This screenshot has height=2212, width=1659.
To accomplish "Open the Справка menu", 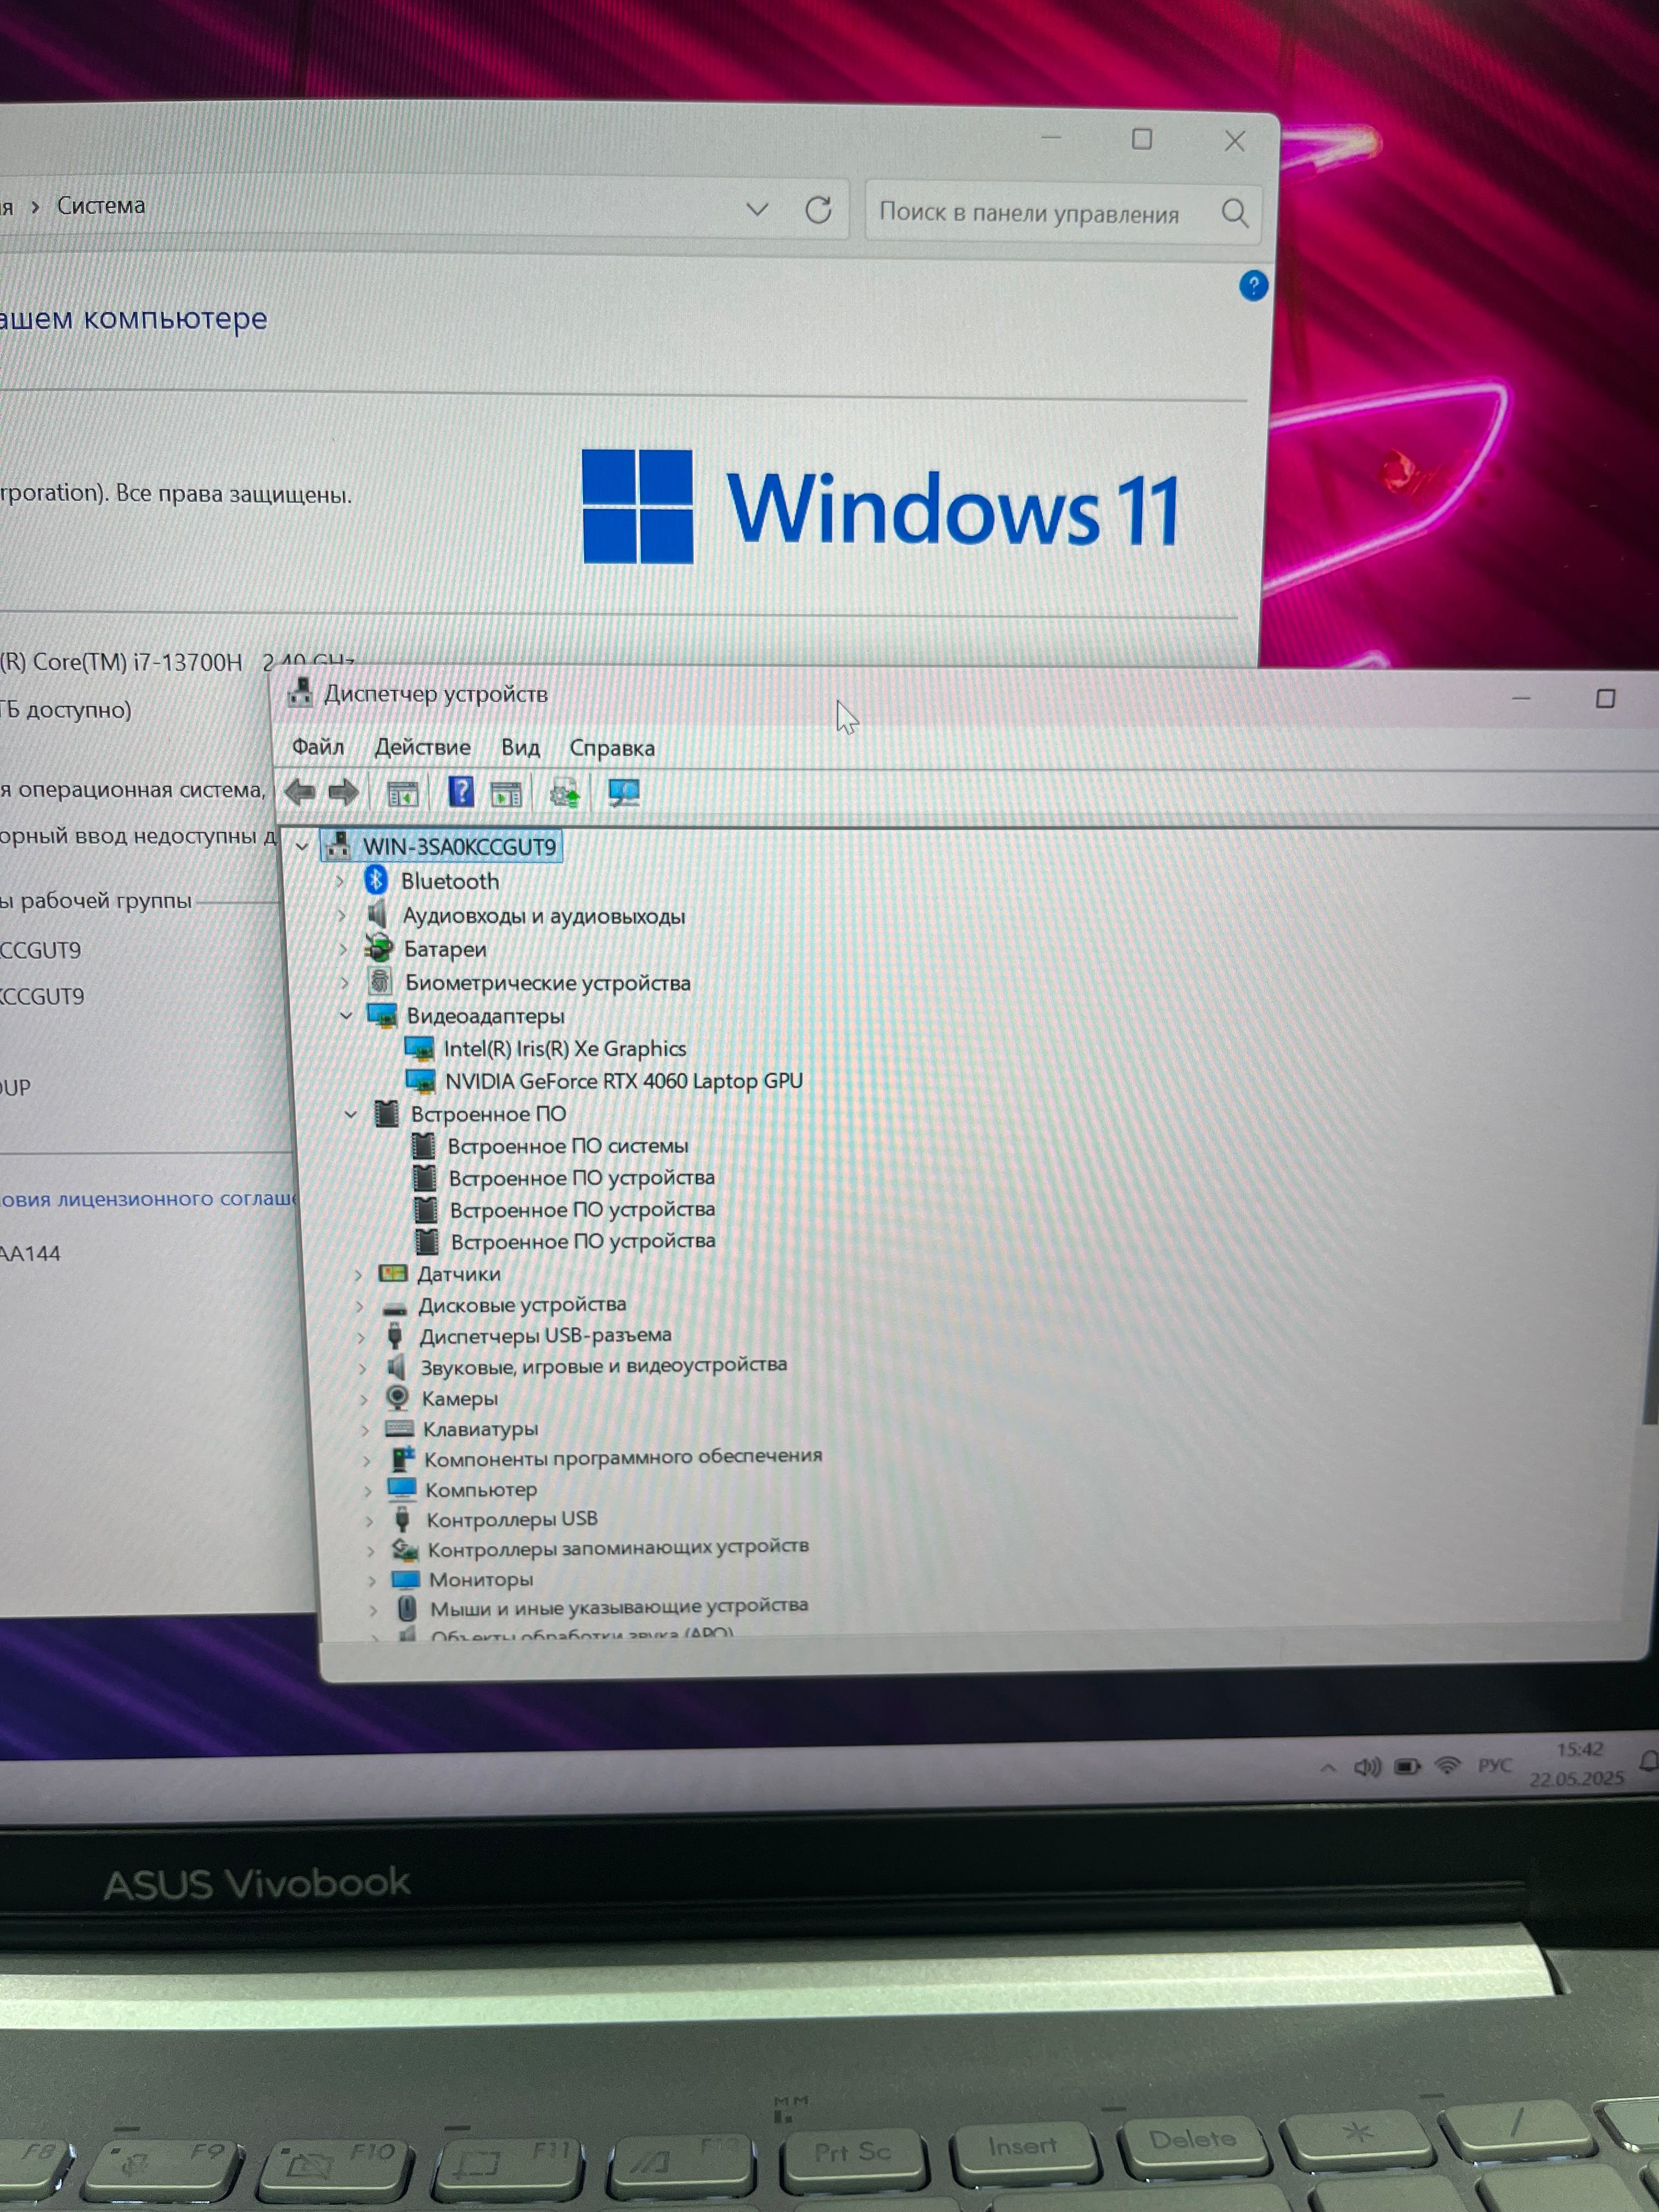I will 612,748.
